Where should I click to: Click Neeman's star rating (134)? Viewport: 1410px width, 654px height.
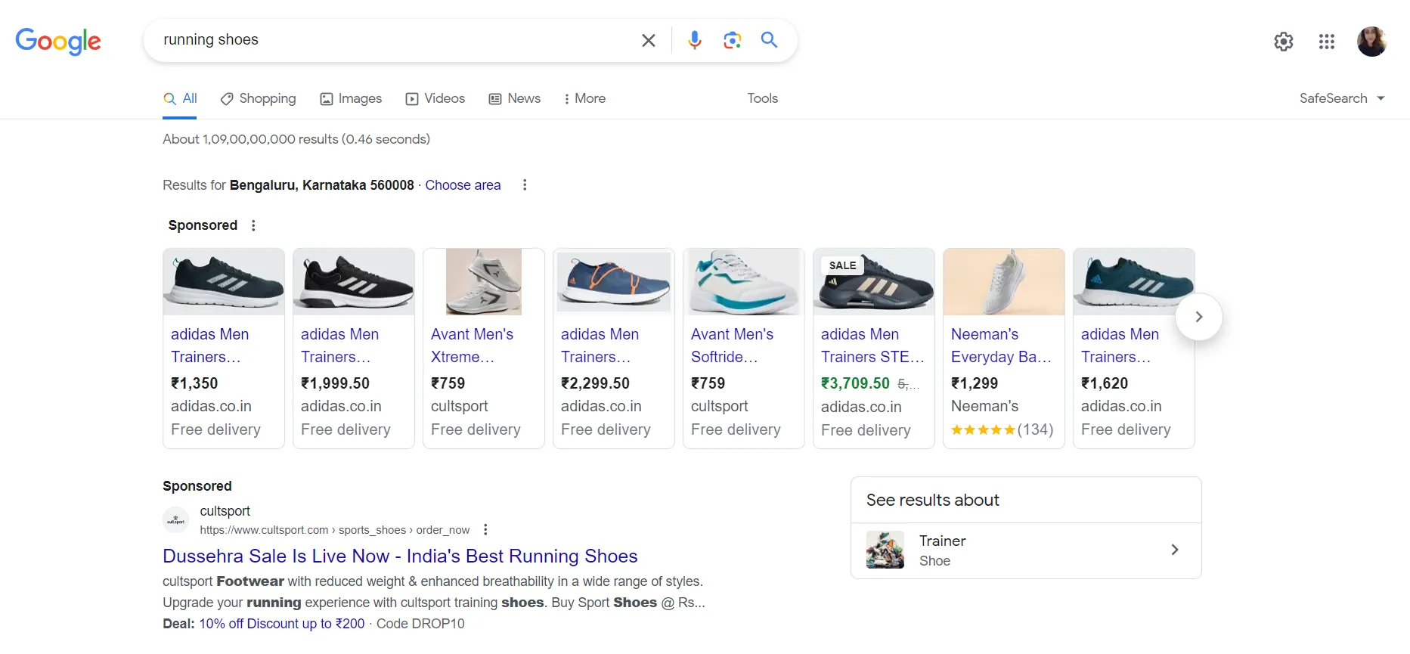(1002, 429)
